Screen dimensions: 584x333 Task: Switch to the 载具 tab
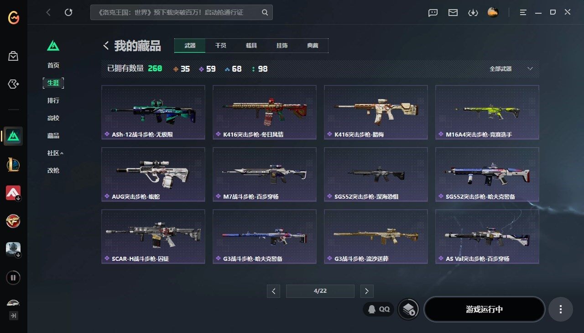point(251,46)
